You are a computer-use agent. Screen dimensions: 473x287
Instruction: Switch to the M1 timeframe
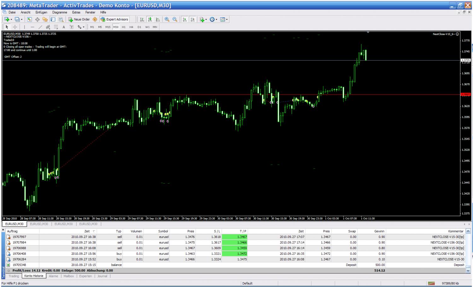click(92, 27)
